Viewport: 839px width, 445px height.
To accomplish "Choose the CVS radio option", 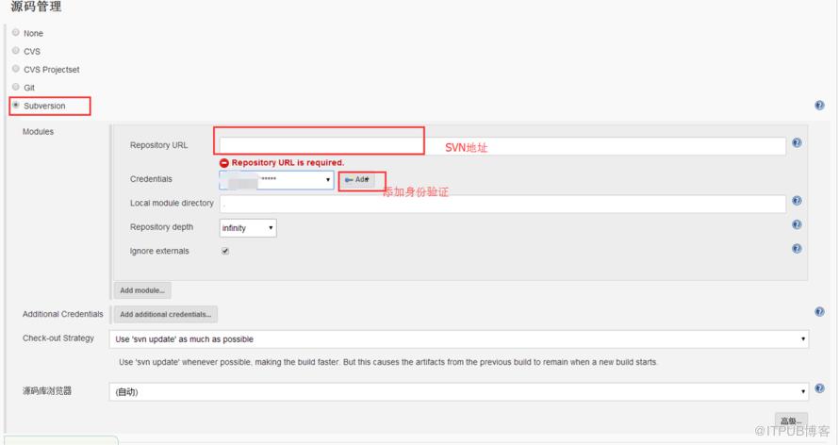I will 15,51.
